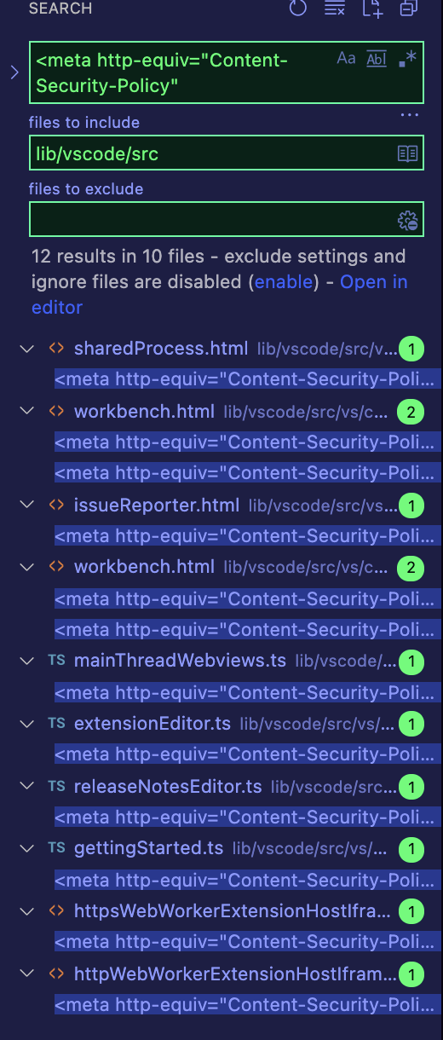Click the Clear Search Results icon
Screen dimensions: 443x1040
pos(335,9)
